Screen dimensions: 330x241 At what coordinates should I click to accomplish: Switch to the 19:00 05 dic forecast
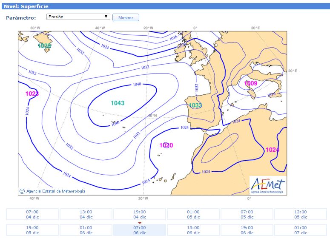32,230
